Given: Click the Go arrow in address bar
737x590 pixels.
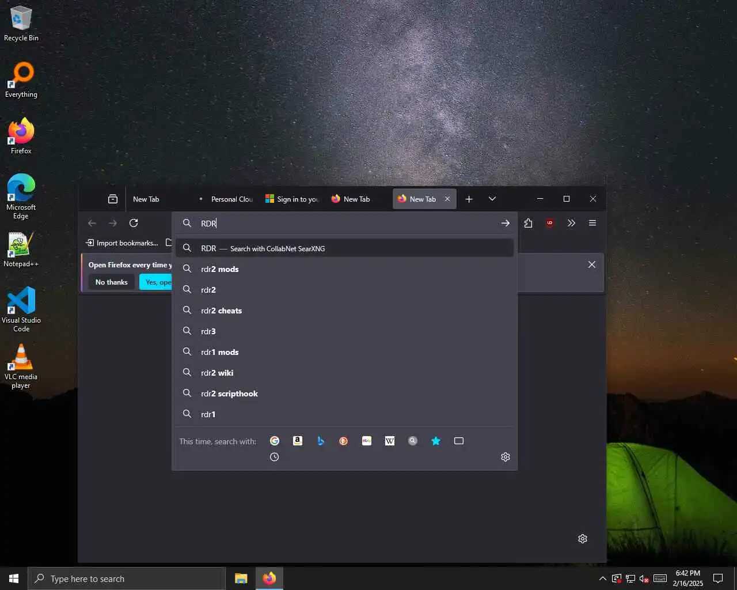Looking at the screenshot, I should pyautogui.click(x=506, y=223).
